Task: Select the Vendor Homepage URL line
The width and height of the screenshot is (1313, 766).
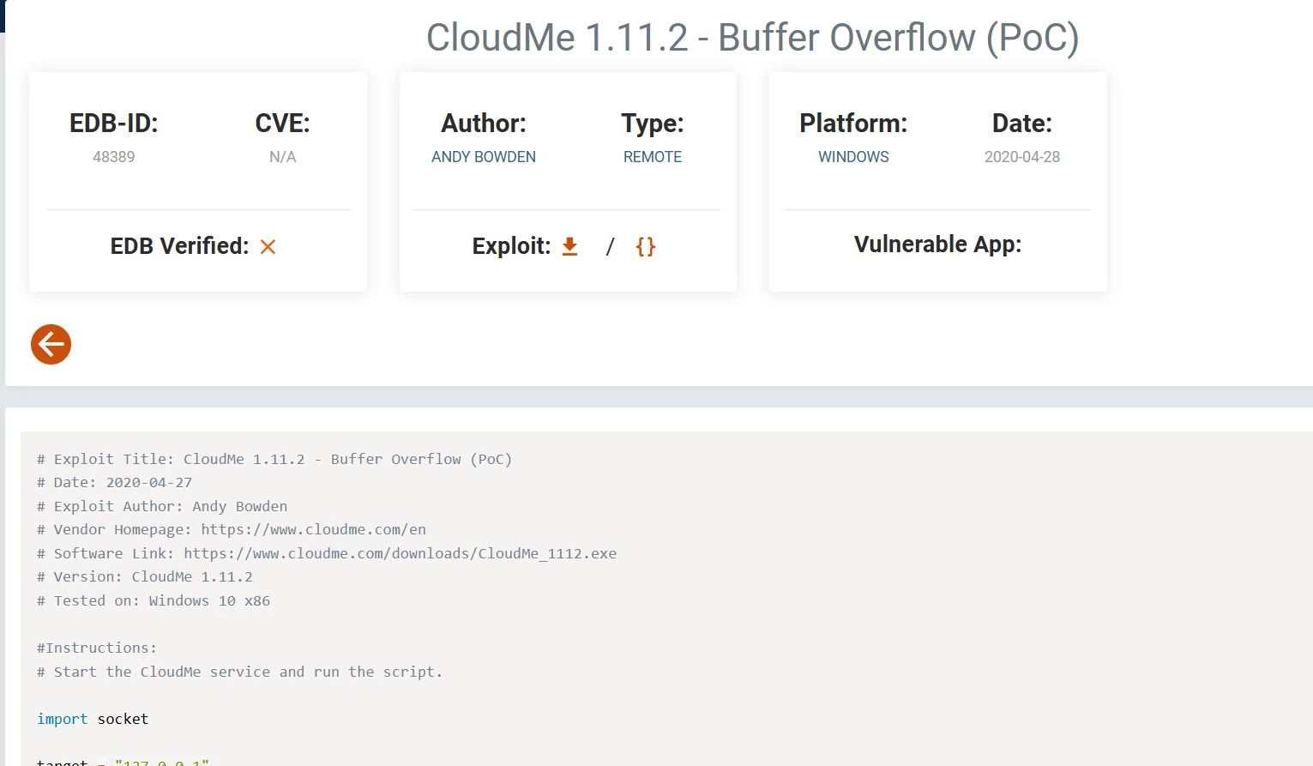Action: pos(232,530)
